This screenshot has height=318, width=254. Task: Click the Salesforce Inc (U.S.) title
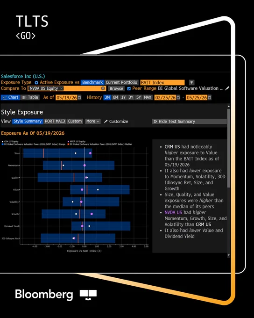tap(23, 76)
